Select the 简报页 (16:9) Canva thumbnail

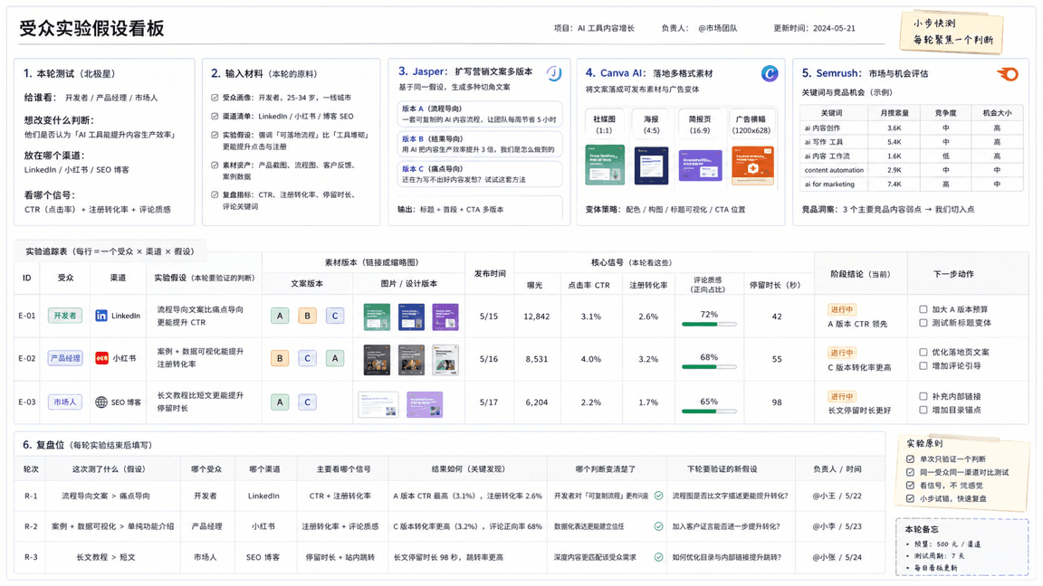pyautogui.click(x=700, y=165)
